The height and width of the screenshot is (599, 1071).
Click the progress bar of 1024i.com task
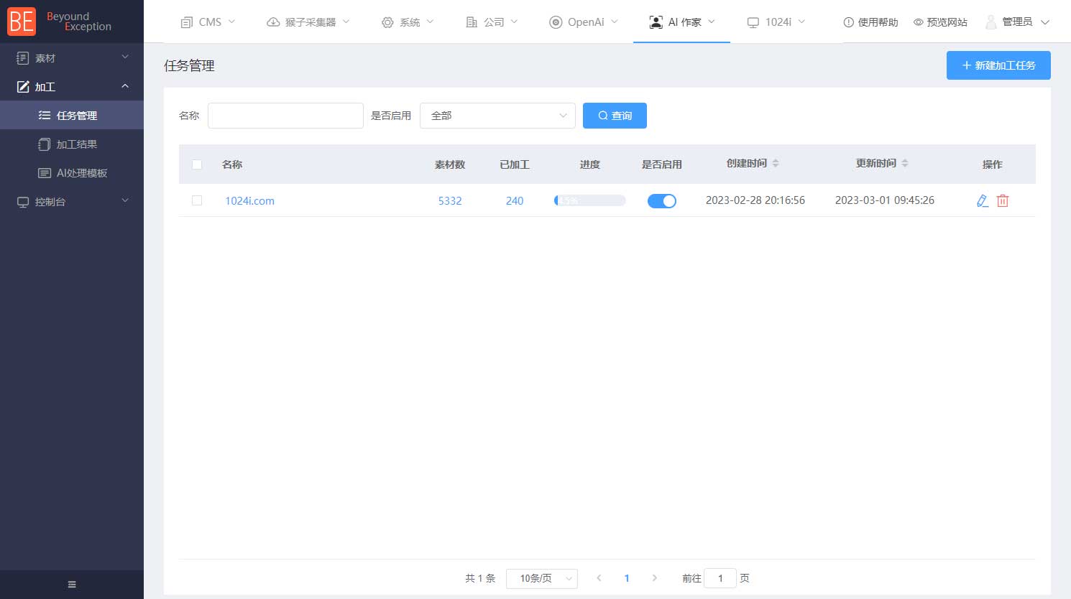589,201
